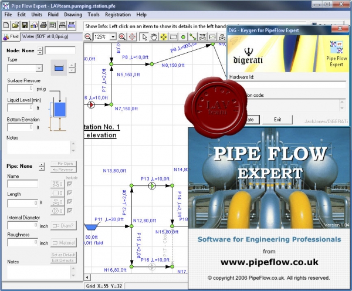The height and width of the screenshot is (291, 352).
Task: Step the Pipe selector spinner
Action: 42,167
